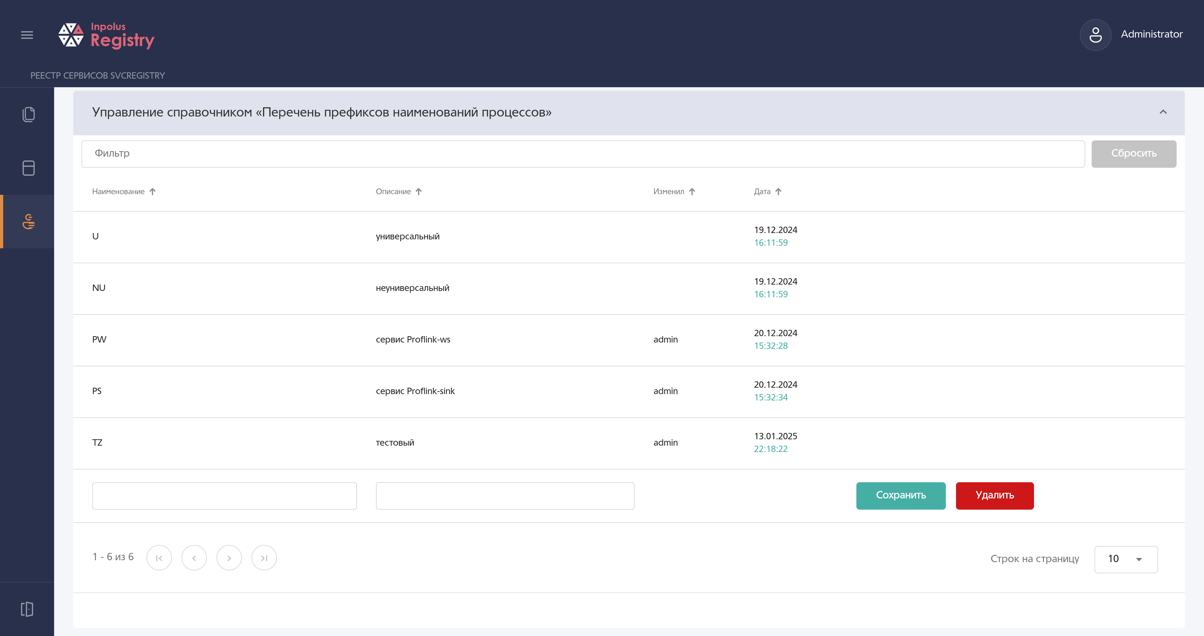This screenshot has width=1204, height=636.
Task: Click description 'сервис Proflink-sink'
Action: 415,391
